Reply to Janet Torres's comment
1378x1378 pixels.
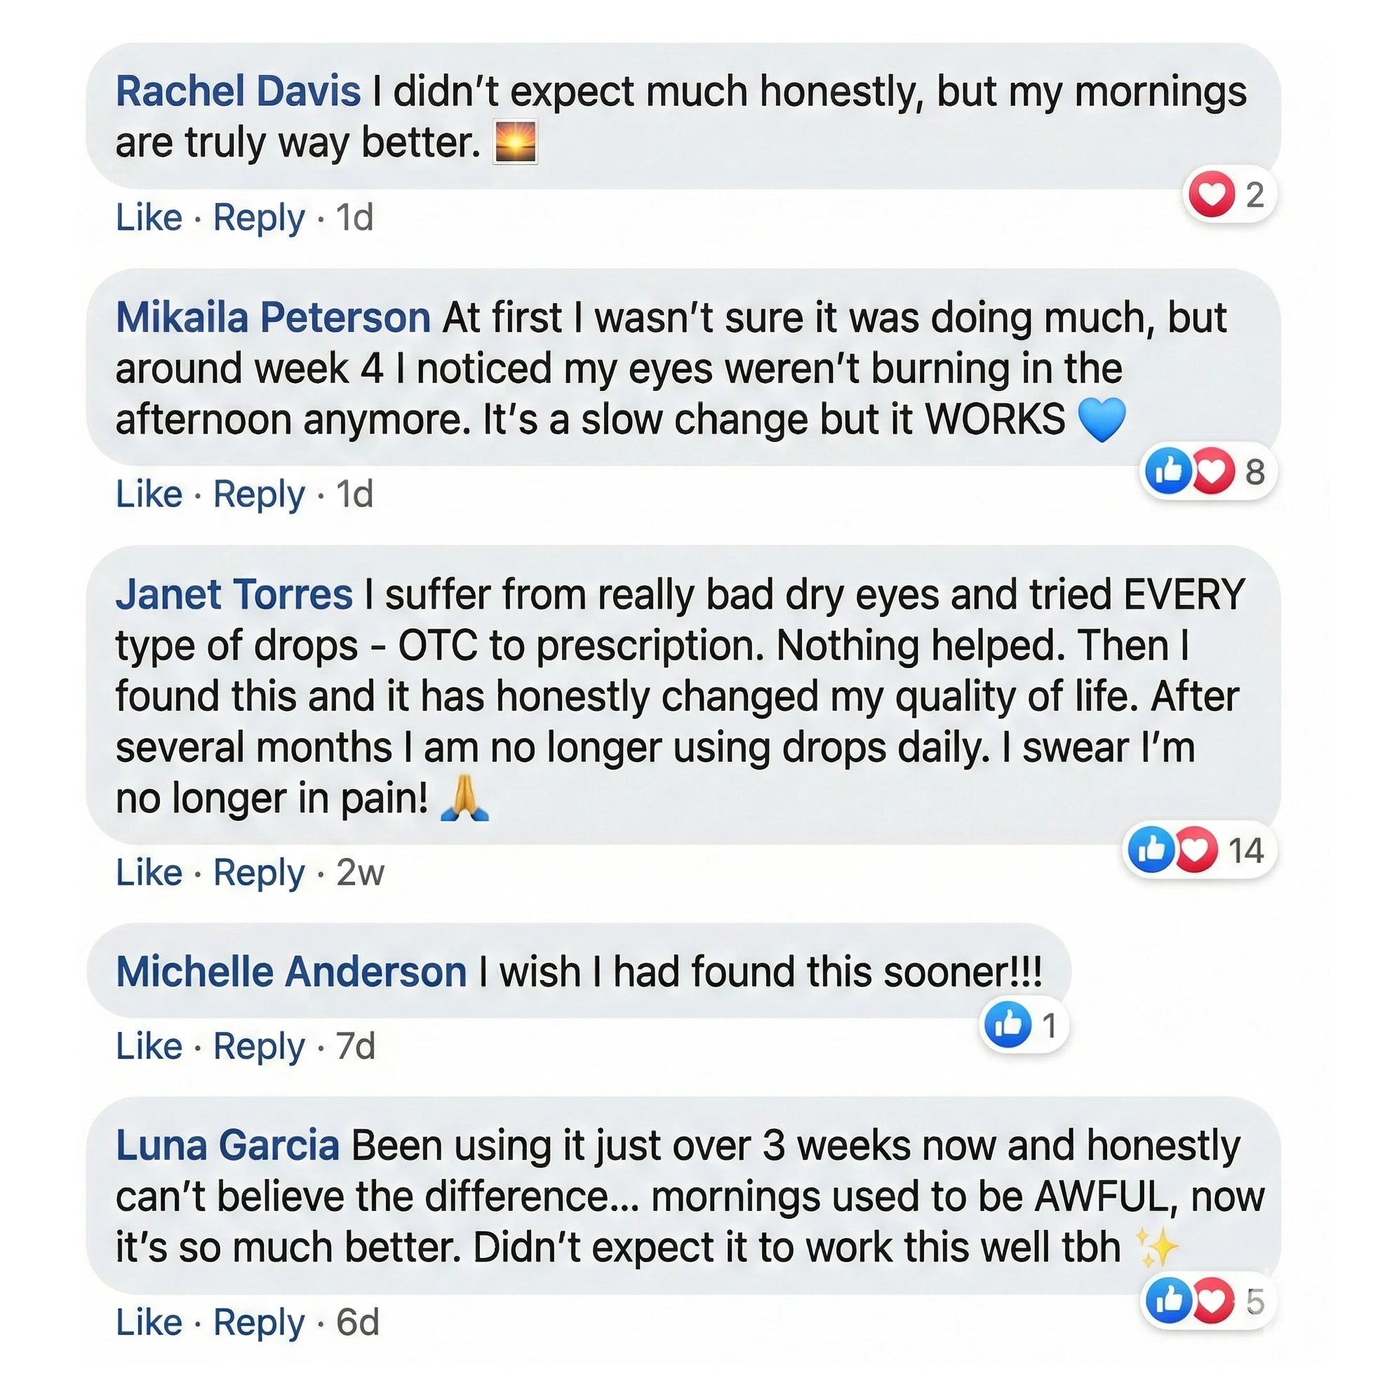click(259, 872)
